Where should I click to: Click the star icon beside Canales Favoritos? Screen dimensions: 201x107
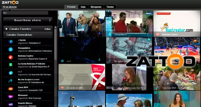(x=6, y=29)
